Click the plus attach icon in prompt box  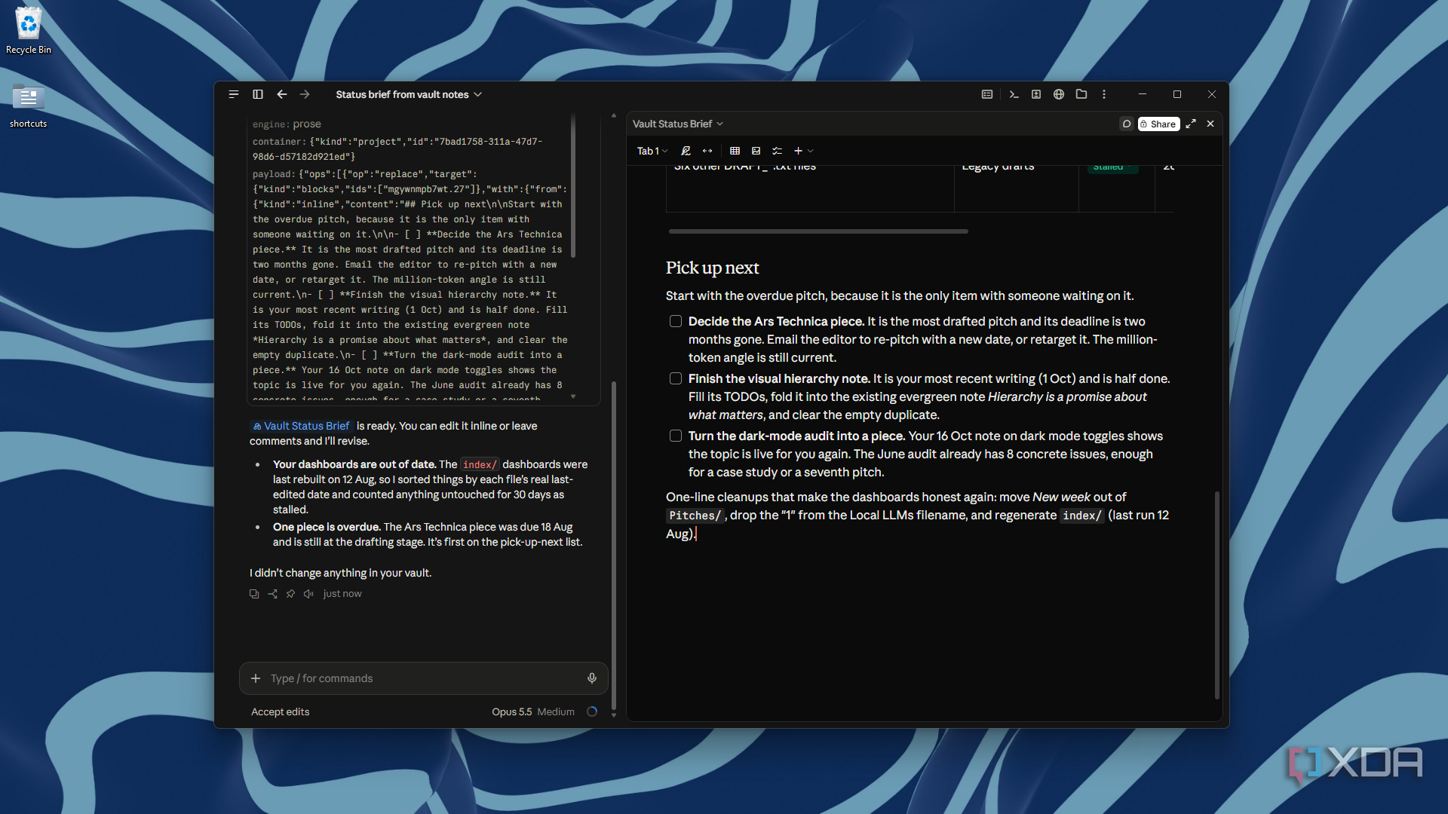256,678
